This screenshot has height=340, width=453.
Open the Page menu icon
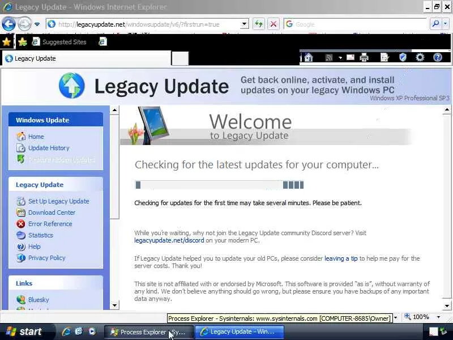pyautogui.click(x=384, y=58)
